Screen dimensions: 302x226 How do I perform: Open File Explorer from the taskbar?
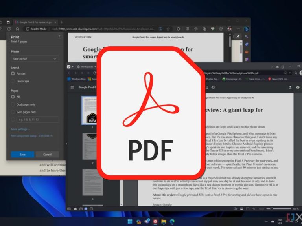[164, 221]
